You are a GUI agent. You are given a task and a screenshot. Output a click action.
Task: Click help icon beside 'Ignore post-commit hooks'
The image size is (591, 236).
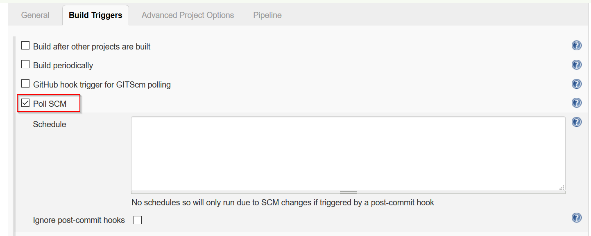pyautogui.click(x=576, y=218)
